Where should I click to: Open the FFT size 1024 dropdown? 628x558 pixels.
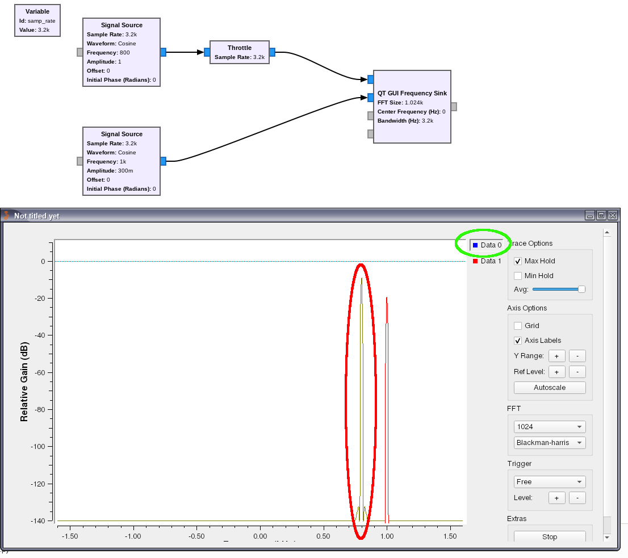pos(549,426)
